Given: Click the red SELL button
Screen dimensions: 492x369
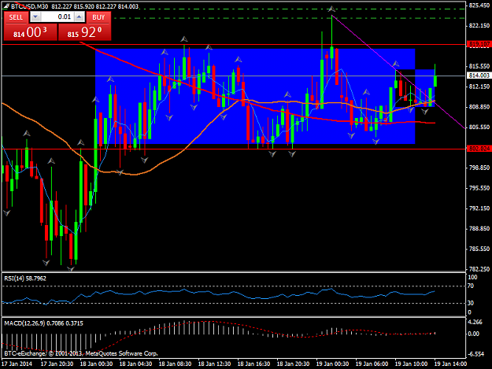Looking at the screenshot, I should click(x=16, y=17).
